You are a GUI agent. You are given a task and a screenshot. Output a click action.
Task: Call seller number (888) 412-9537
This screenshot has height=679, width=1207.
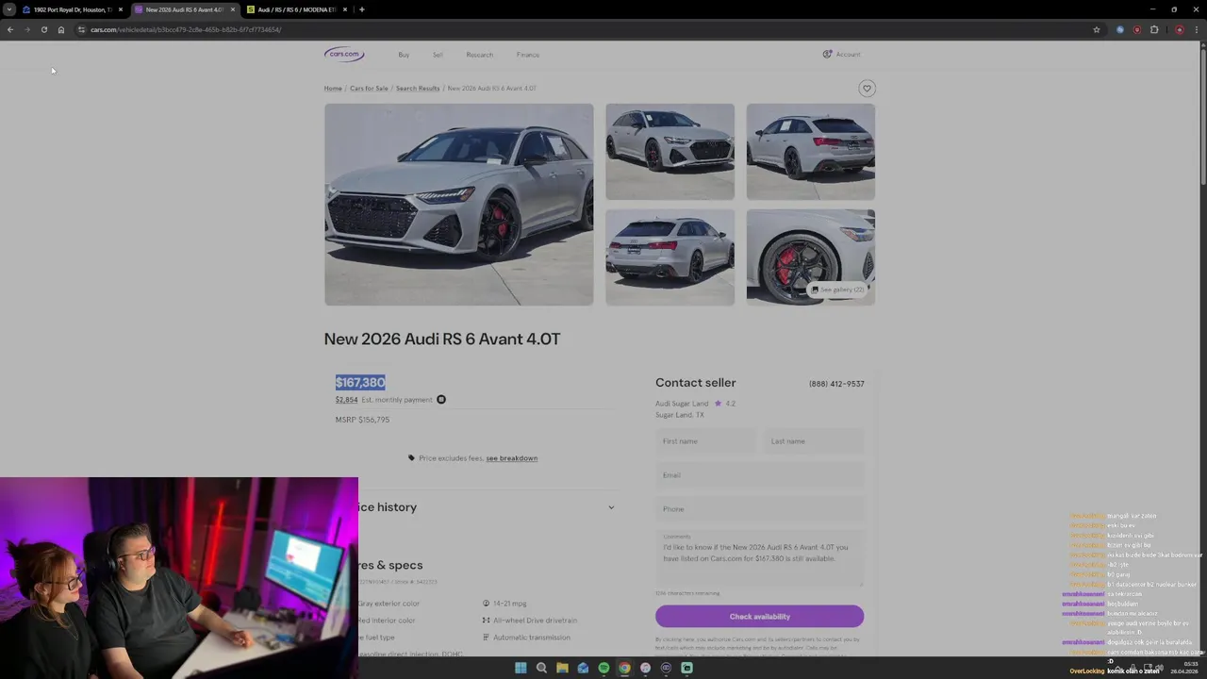pos(836,384)
